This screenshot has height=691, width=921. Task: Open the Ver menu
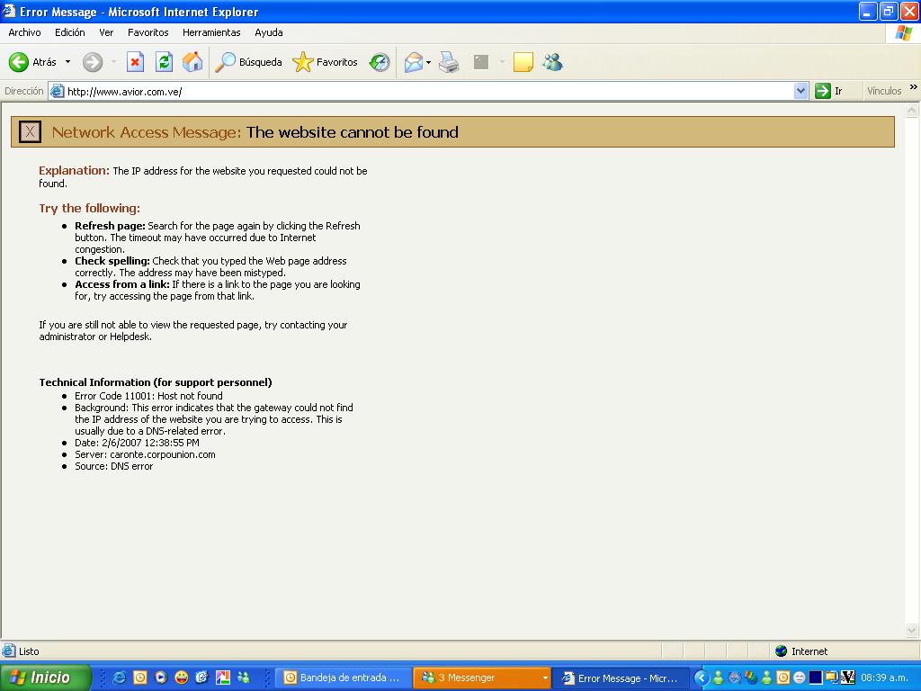(106, 32)
